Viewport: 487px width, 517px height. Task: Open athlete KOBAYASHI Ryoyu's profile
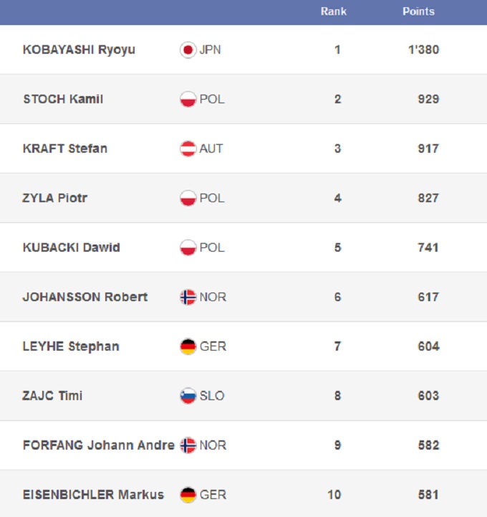point(79,50)
